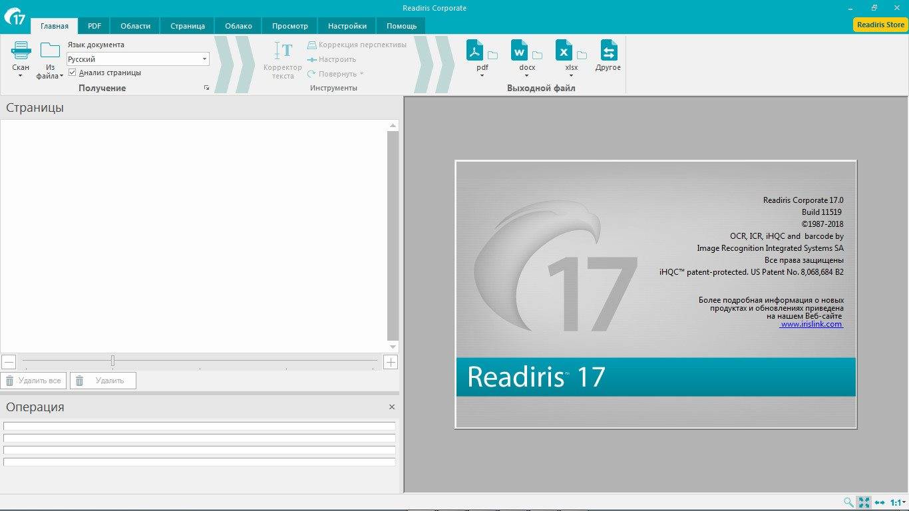Click the plus zoom-in thumbnails button
This screenshot has height=511, width=909.
[x=391, y=362]
